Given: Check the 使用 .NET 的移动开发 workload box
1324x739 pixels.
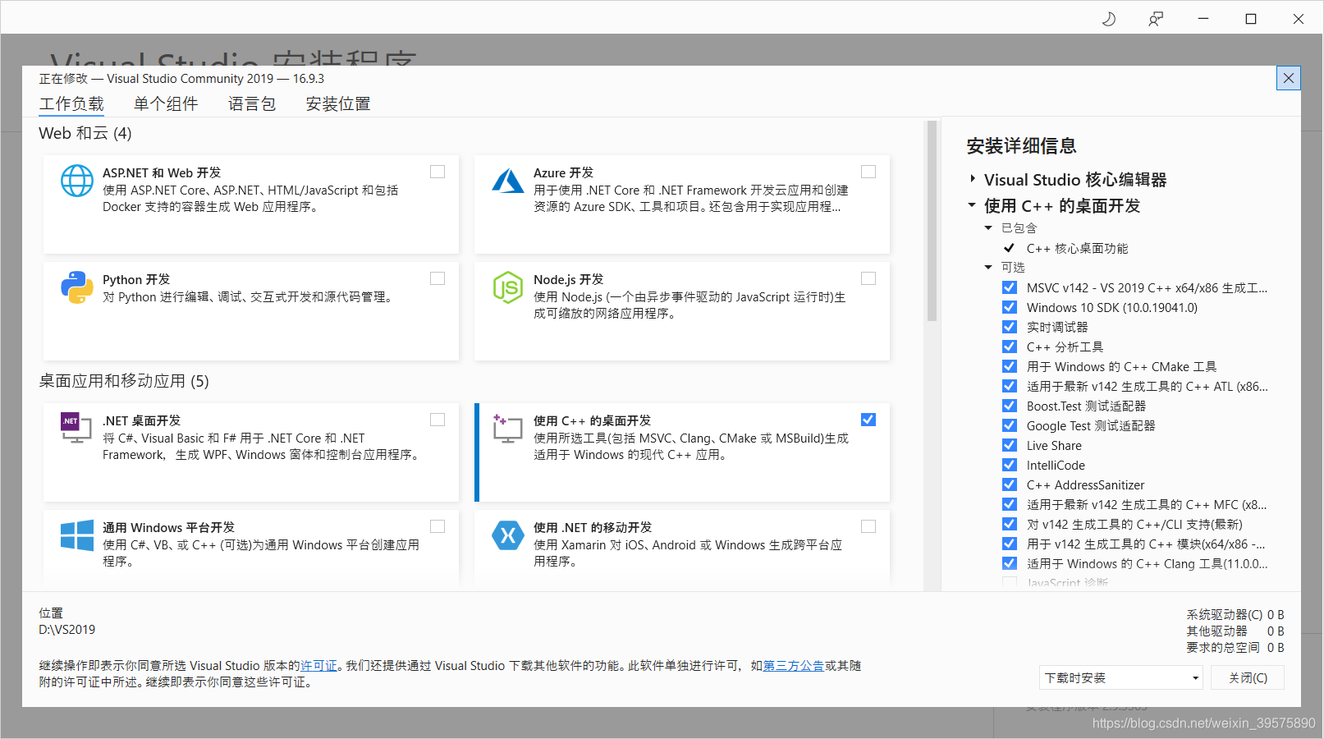Looking at the screenshot, I should pos(868,526).
